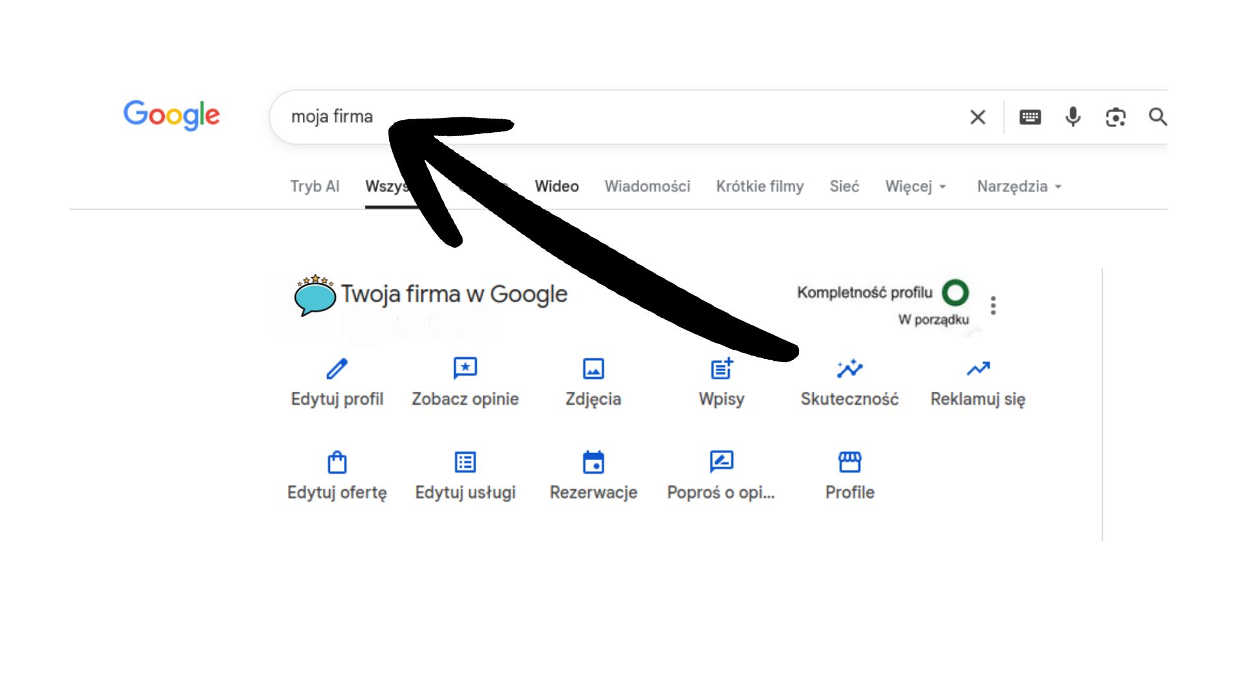Viewport: 1237px width, 696px height.
Task: Search by image using the camera lens icon
Action: [x=1116, y=117]
